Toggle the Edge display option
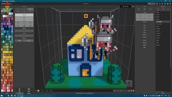 point(29,89)
